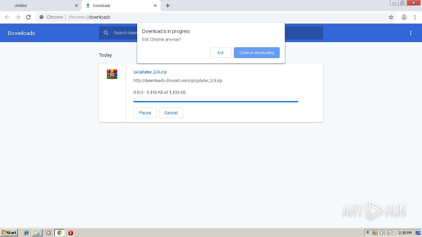Click the Search downloads field
The image size is (422, 237).
tap(211, 33)
